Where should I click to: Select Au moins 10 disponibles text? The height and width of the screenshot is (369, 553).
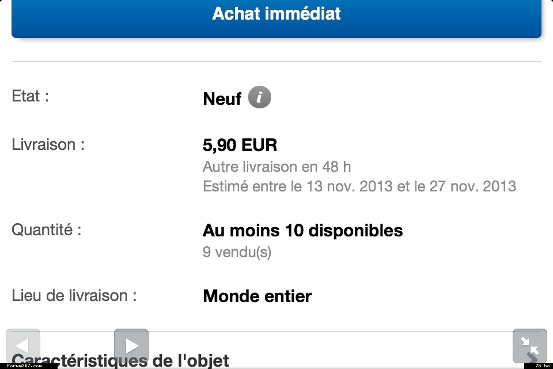302,231
